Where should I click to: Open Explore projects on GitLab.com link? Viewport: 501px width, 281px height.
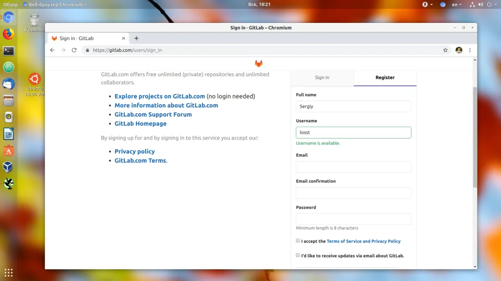[160, 96]
